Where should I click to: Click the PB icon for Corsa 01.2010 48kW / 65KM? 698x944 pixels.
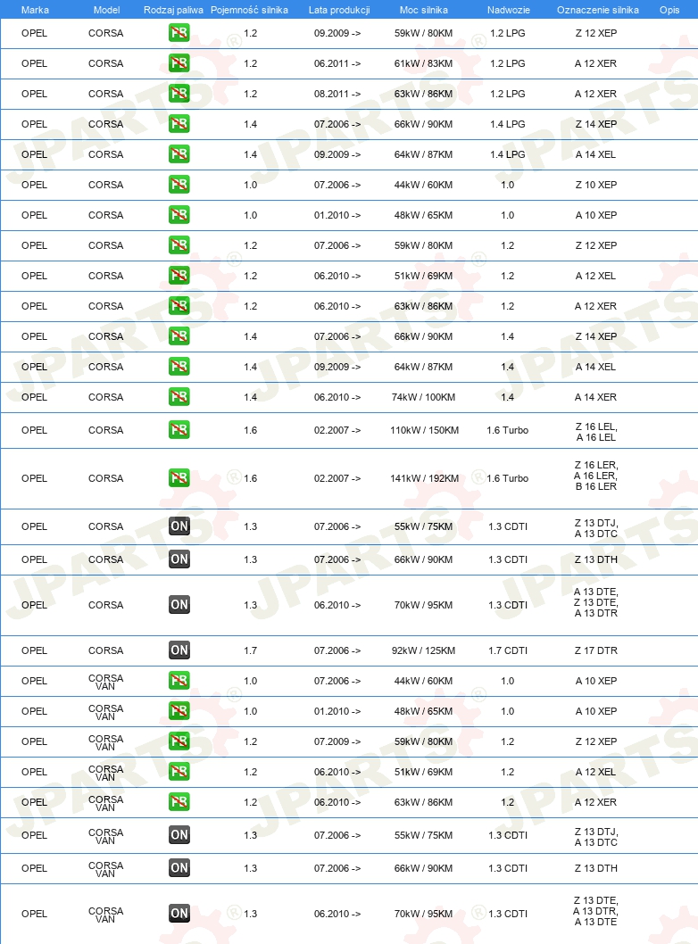[x=179, y=215]
